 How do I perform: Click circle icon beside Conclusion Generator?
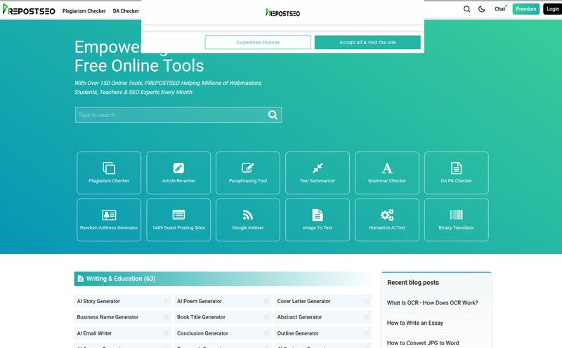coord(266,333)
